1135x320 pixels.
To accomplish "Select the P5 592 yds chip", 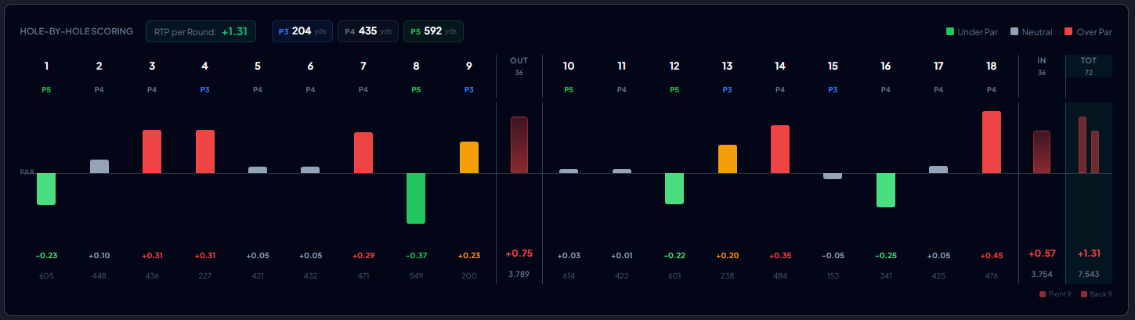I will (x=433, y=31).
